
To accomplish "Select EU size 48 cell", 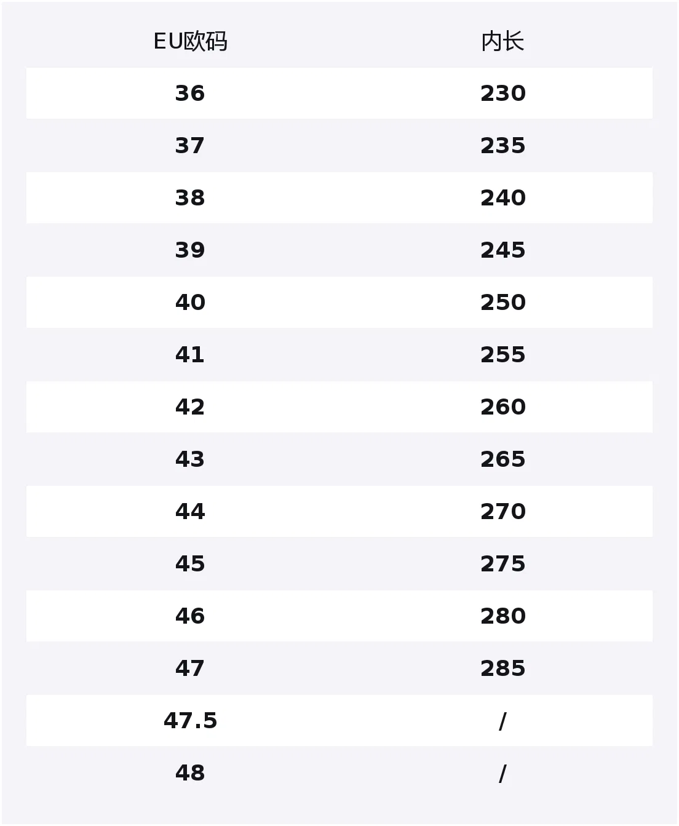I will (x=189, y=773).
